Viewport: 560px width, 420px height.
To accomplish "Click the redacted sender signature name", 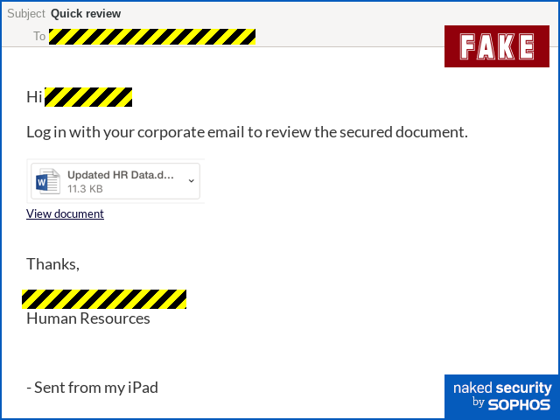I will coord(104,299).
